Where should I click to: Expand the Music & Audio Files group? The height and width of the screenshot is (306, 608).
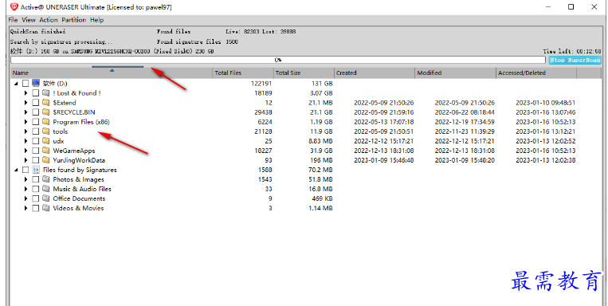(x=26, y=189)
